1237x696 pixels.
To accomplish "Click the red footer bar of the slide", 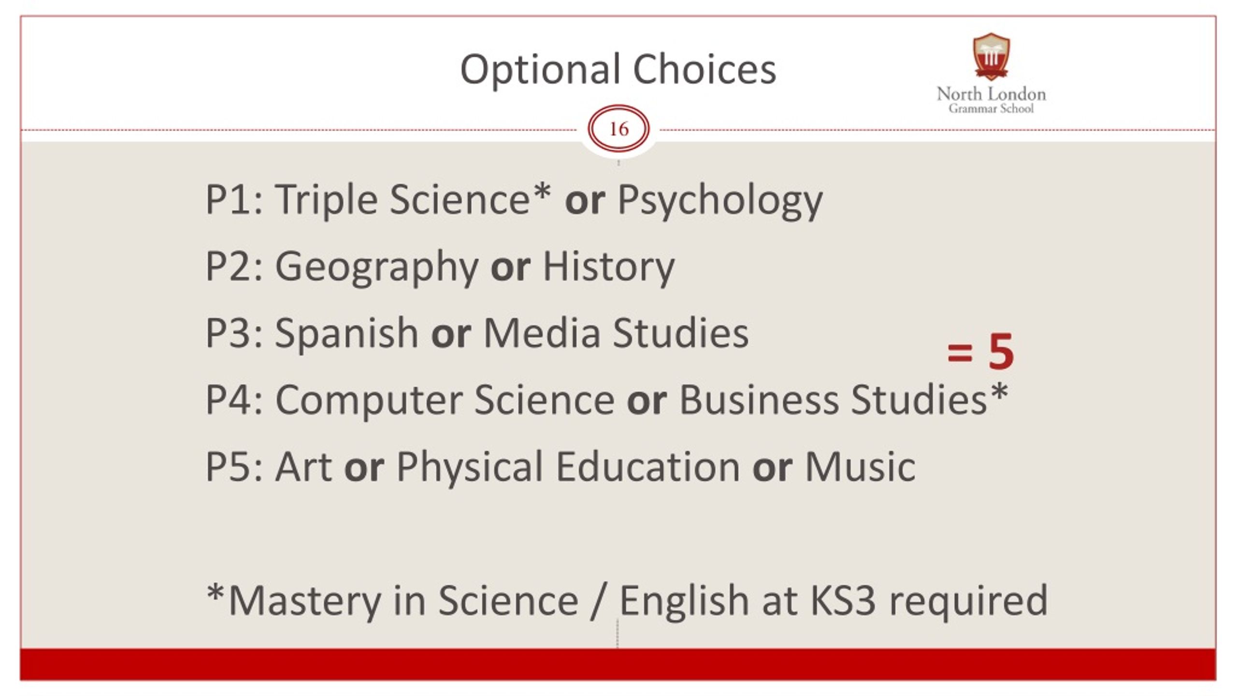I will [x=618, y=665].
